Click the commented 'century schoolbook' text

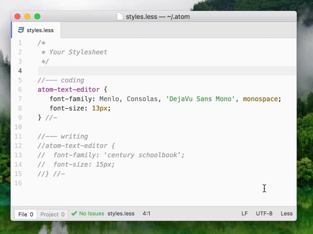[x=142, y=155]
